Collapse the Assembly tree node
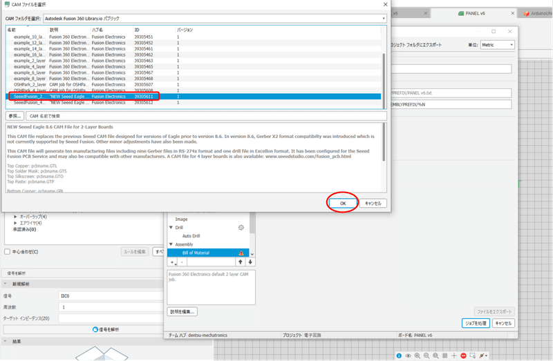 (171, 244)
